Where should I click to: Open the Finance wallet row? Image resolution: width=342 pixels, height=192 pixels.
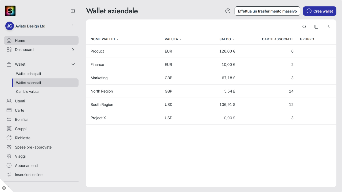[x=211, y=65]
